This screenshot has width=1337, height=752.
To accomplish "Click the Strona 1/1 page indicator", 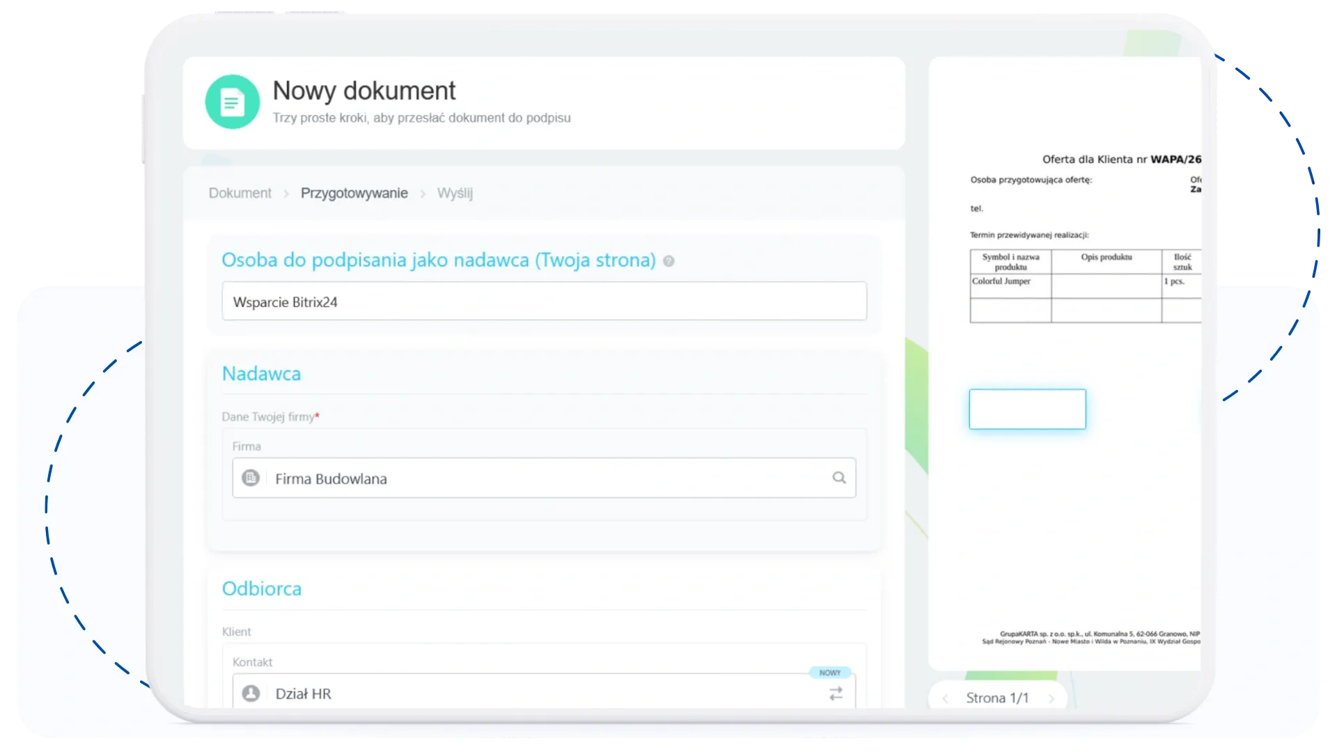I will coord(996,698).
